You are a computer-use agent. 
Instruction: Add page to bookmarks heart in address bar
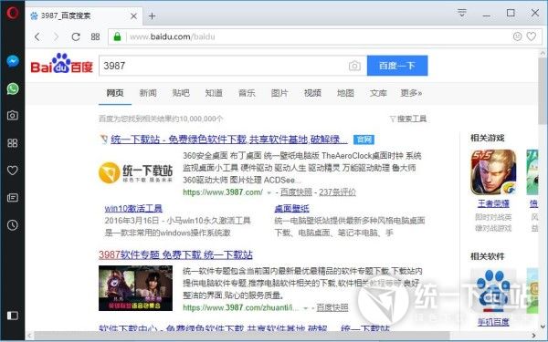click(x=532, y=36)
